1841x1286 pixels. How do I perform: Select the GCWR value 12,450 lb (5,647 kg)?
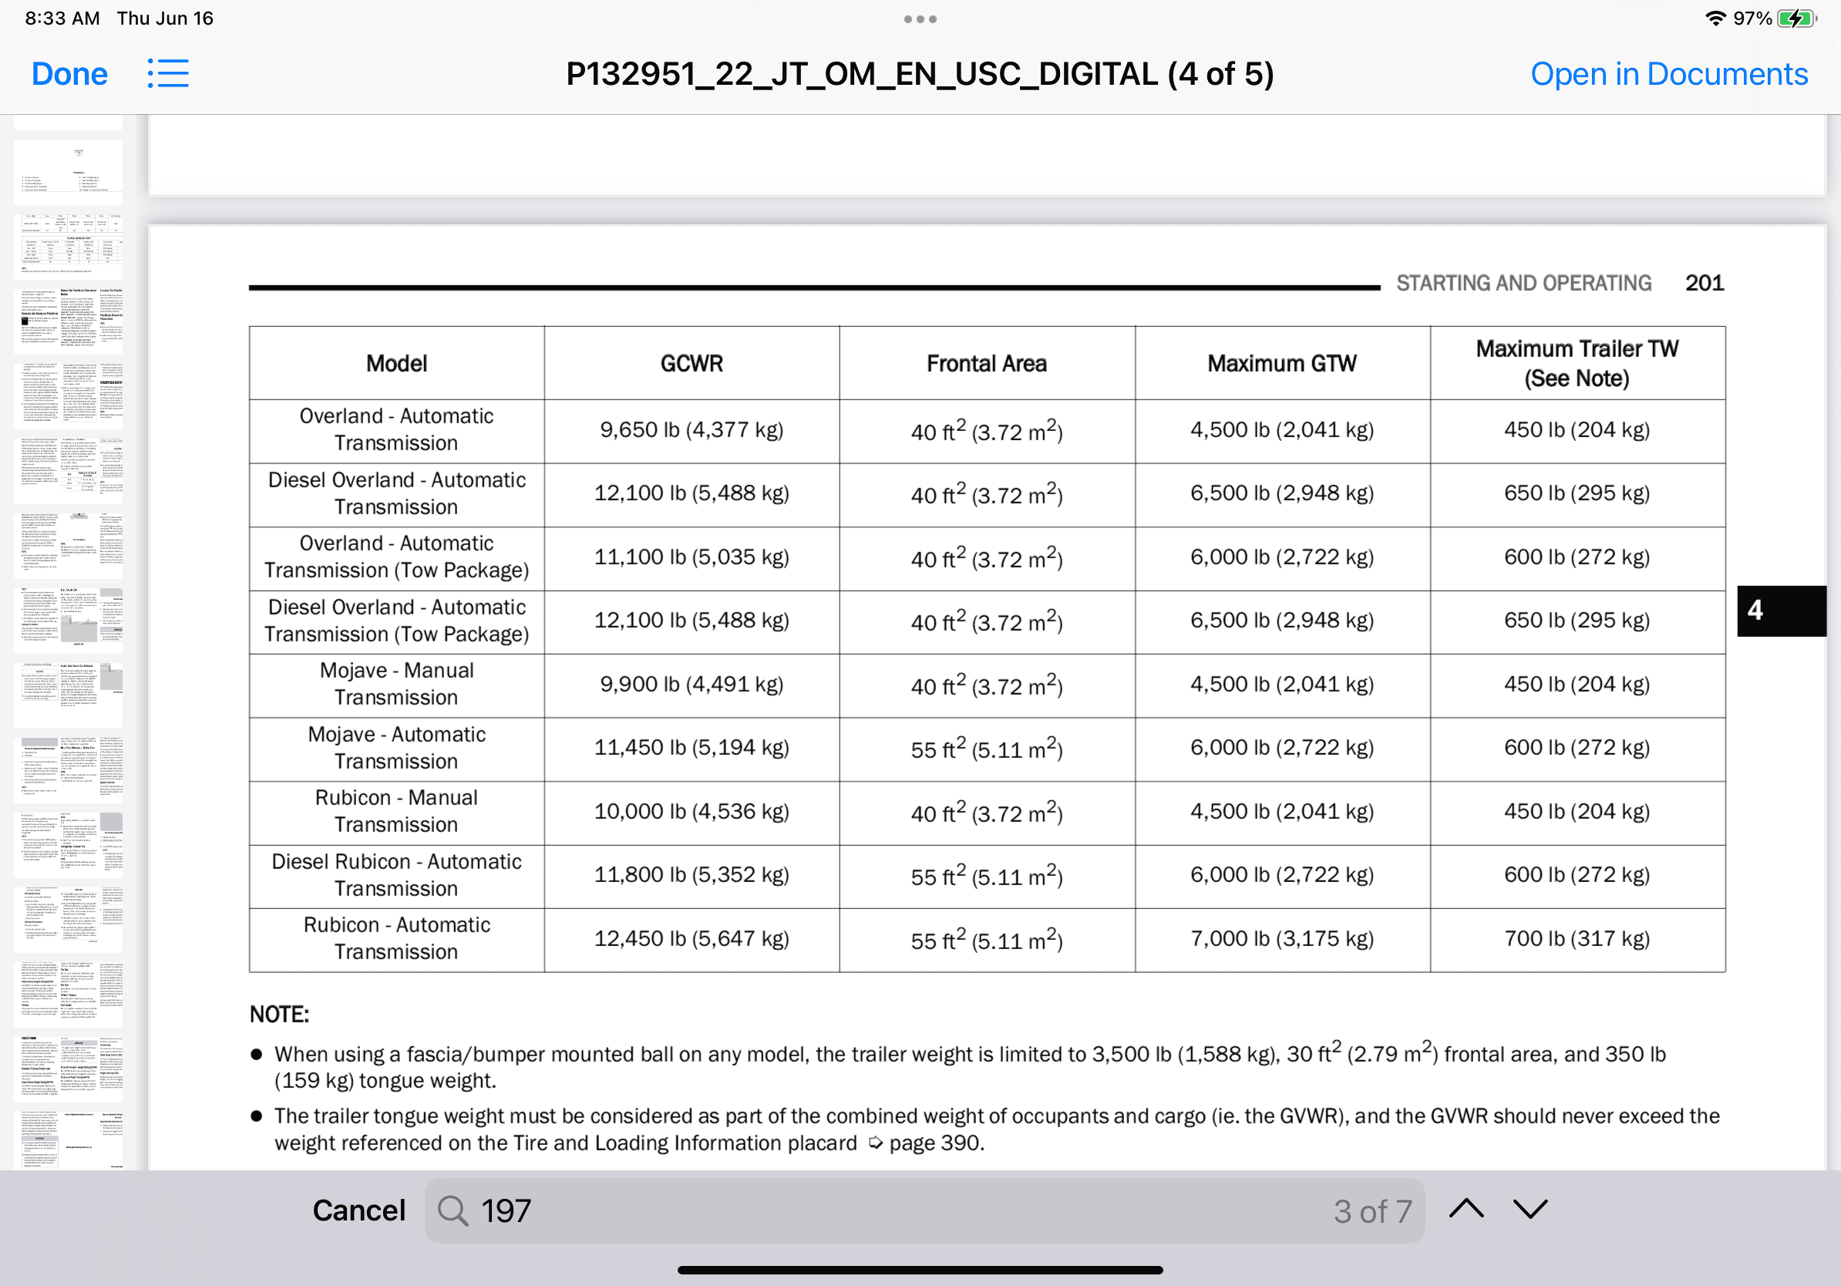tap(692, 939)
